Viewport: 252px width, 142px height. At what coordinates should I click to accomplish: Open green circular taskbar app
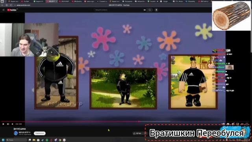tap(47, 140)
